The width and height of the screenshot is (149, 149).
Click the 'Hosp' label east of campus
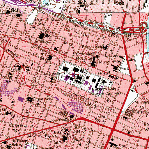coord(103,73)
